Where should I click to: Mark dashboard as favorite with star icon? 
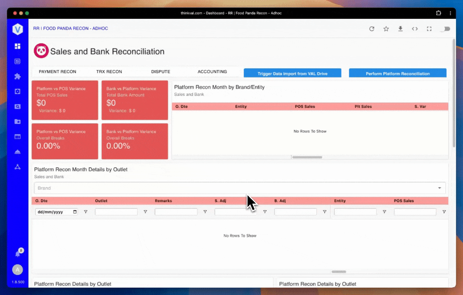(386, 29)
